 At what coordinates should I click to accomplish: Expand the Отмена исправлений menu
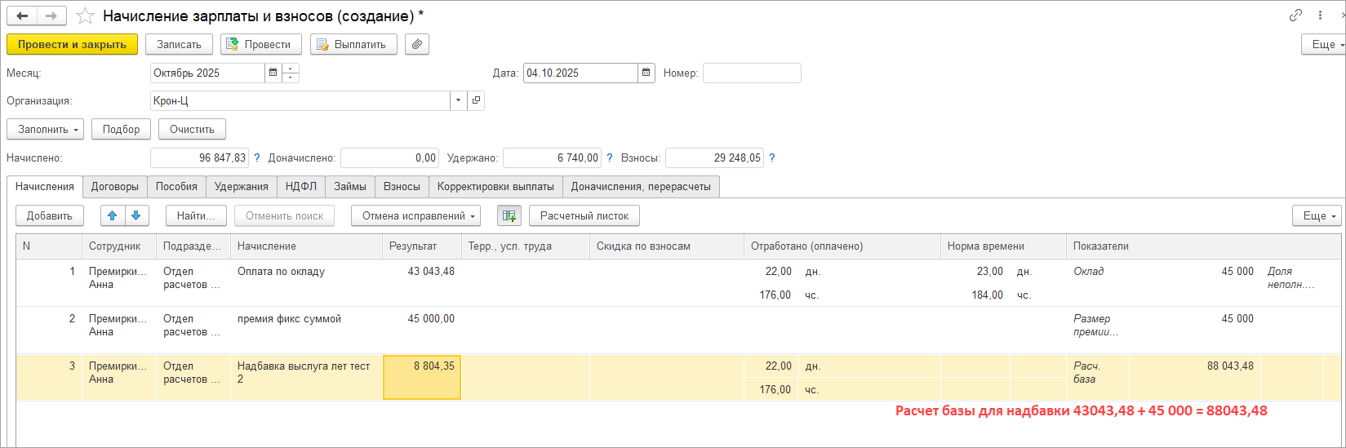pyautogui.click(x=415, y=215)
